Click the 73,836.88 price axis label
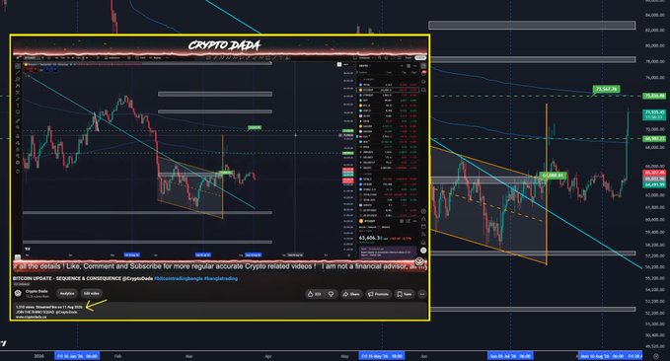This screenshot has height=361, width=670. pos(654,96)
